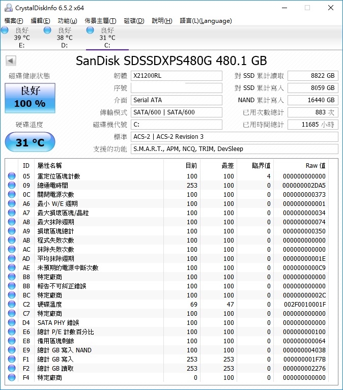Open the 佈景主題(T) menu
The width and height of the screenshot is (343, 390).
[x=100, y=21]
